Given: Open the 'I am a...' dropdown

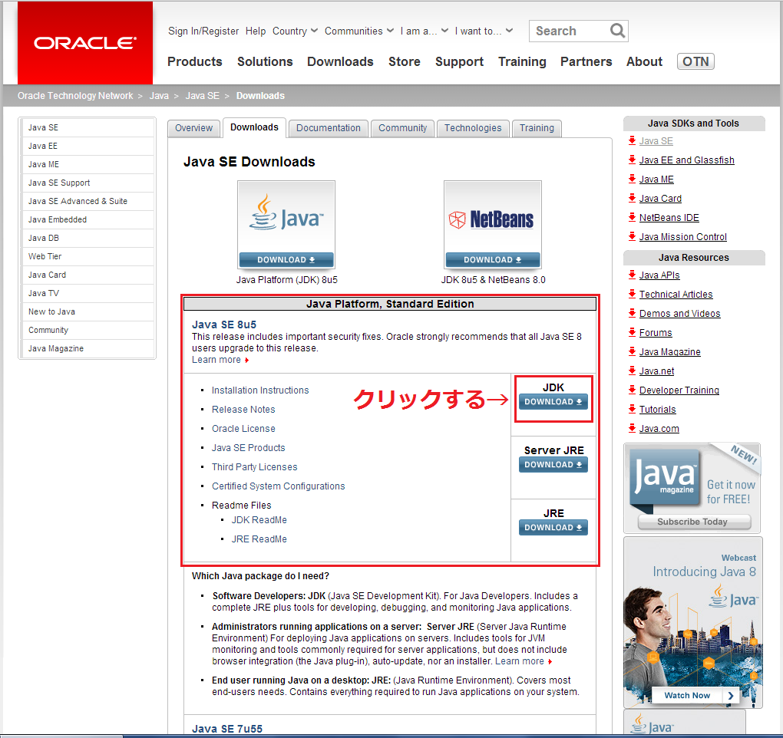Looking at the screenshot, I should (424, 31).
